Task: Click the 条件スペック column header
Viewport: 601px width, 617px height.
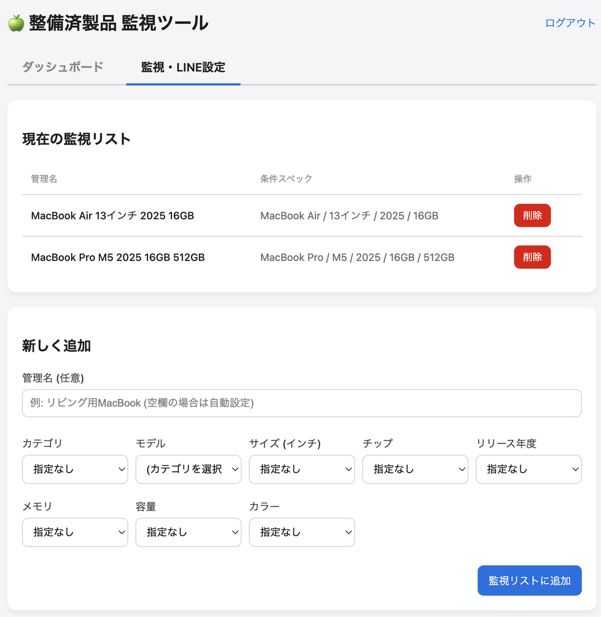Action: click(x=286, y=179)
